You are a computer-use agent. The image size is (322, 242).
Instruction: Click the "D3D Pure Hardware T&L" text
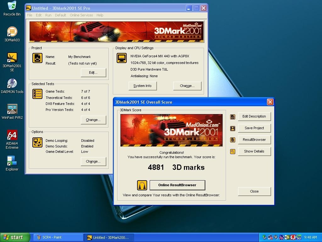[x=149, y=69]
